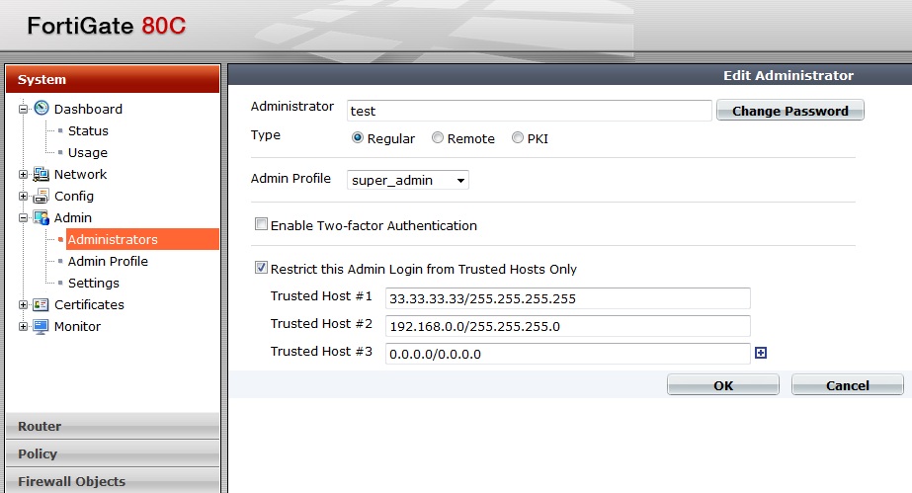Open the Admin Profile super_admin dropdown

click(408, 180)
